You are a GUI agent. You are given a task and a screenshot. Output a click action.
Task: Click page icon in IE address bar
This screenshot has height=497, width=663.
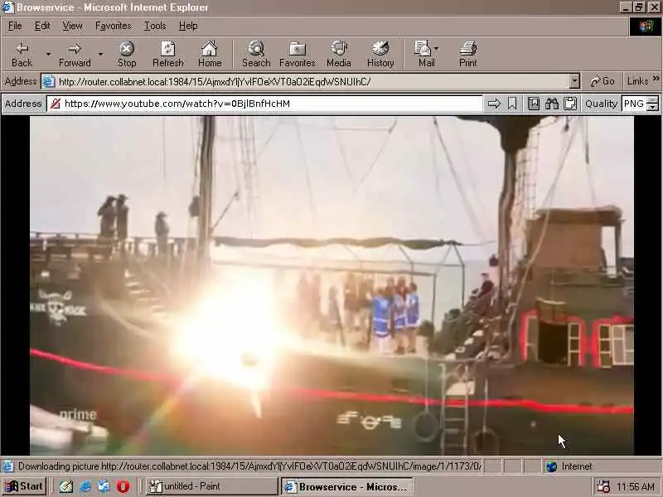(x=49, y=81)
